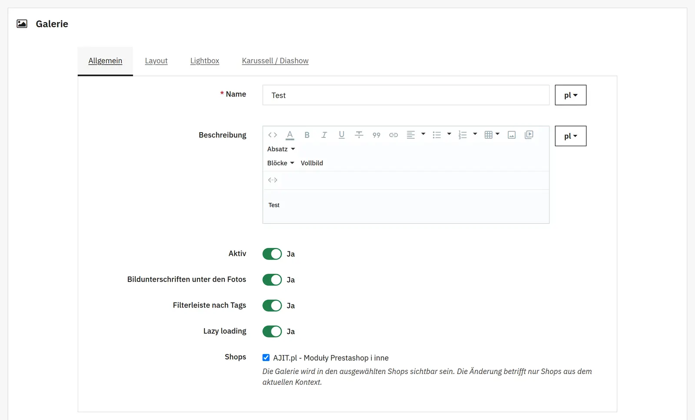Screen dimensions: 695x420
Task: Disable the Filterleiste nach Tags switch
Action: tap(272, 306)
